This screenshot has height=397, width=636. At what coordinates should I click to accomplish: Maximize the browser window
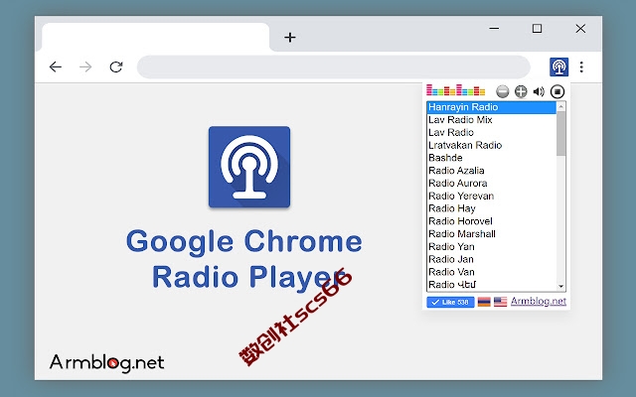pyautogui.click(x=537, y=29)
